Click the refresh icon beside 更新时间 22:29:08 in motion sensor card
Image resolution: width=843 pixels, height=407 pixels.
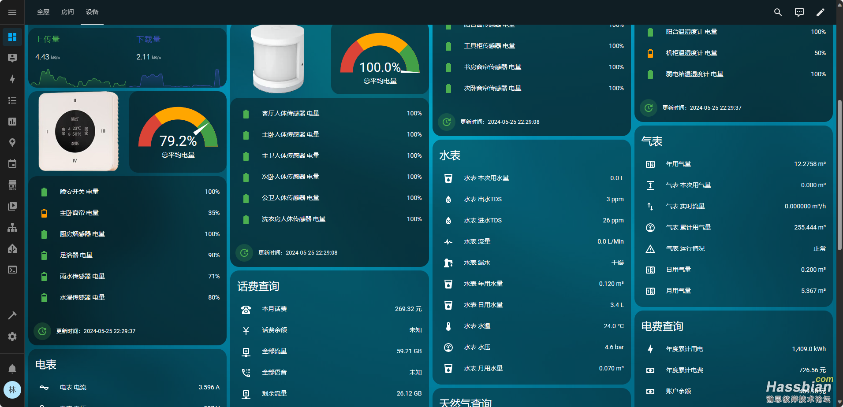point(244,253)
